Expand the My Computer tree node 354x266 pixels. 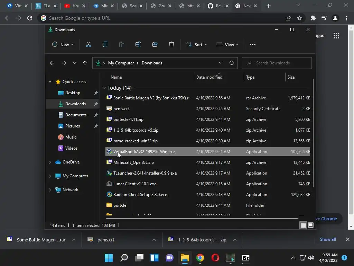(x=50, y=176)
